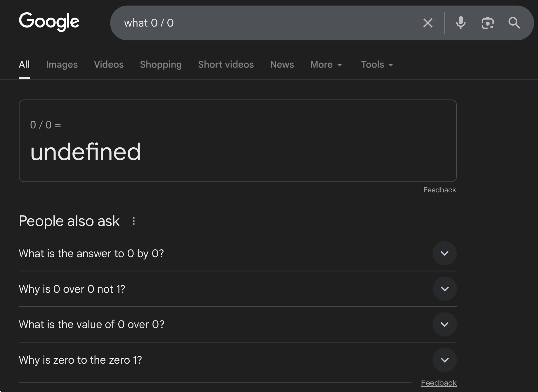Go to Short videos tab

pyautogui.click(x=226, y=65)
